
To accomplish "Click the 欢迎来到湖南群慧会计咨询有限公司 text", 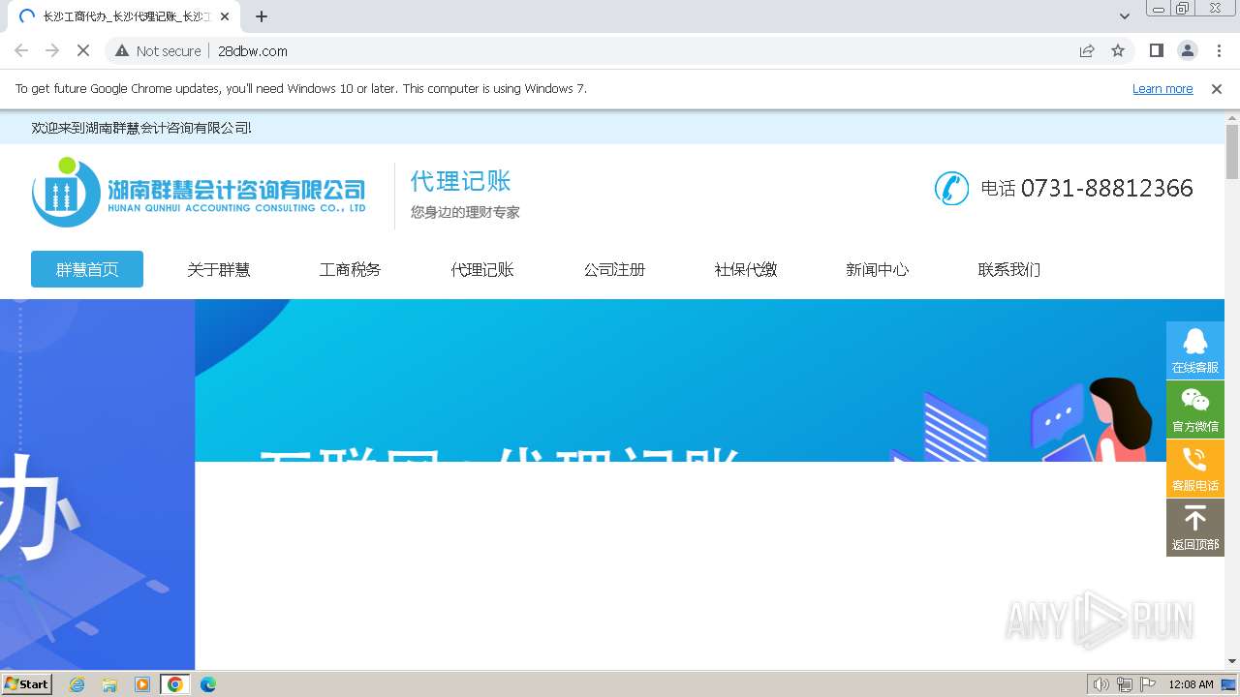I will click(141, 128).
